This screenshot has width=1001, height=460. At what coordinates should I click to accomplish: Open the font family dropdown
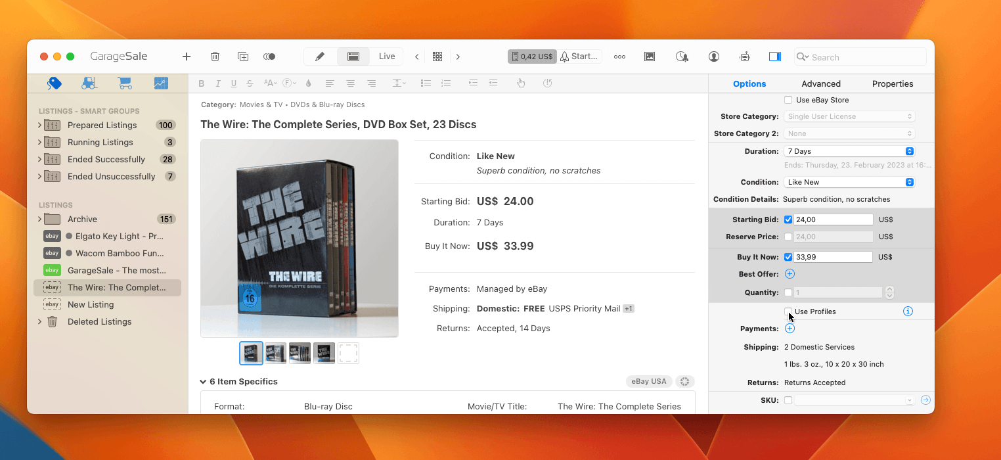[x=290, y=83]
